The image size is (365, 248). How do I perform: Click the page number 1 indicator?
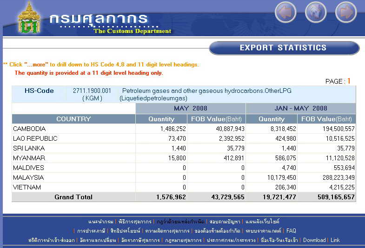[349, 81]
